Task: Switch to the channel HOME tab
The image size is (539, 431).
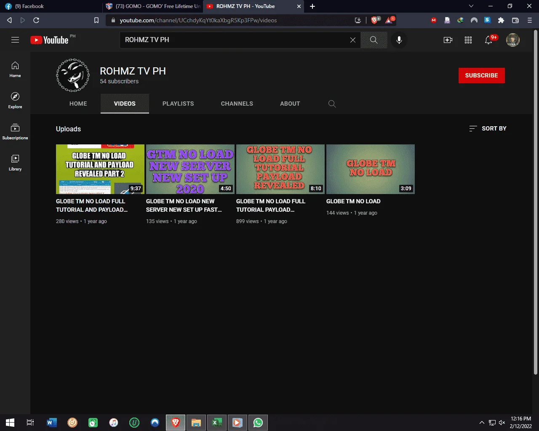Action: [78, 104]
